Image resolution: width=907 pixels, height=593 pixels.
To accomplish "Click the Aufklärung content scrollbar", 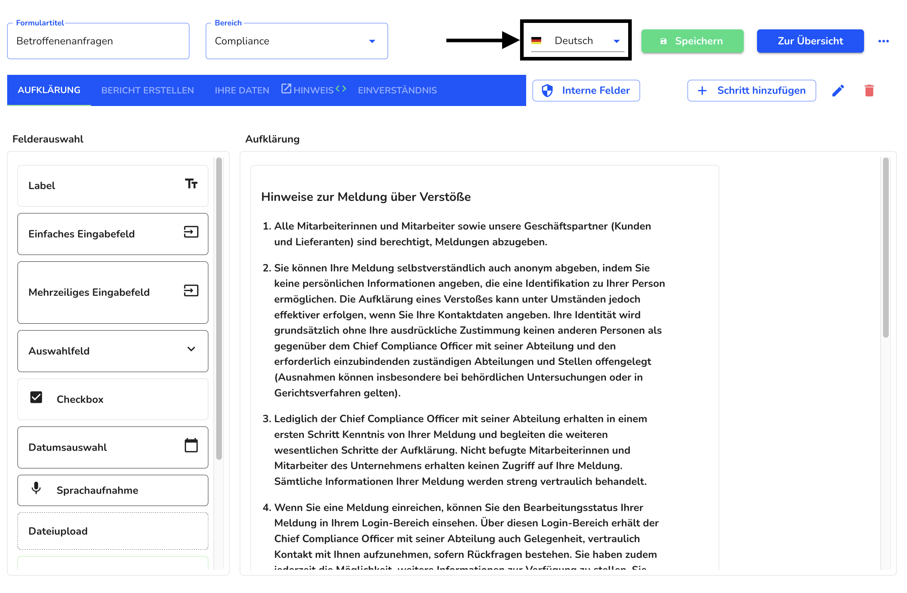I will (x=886, y=247).
